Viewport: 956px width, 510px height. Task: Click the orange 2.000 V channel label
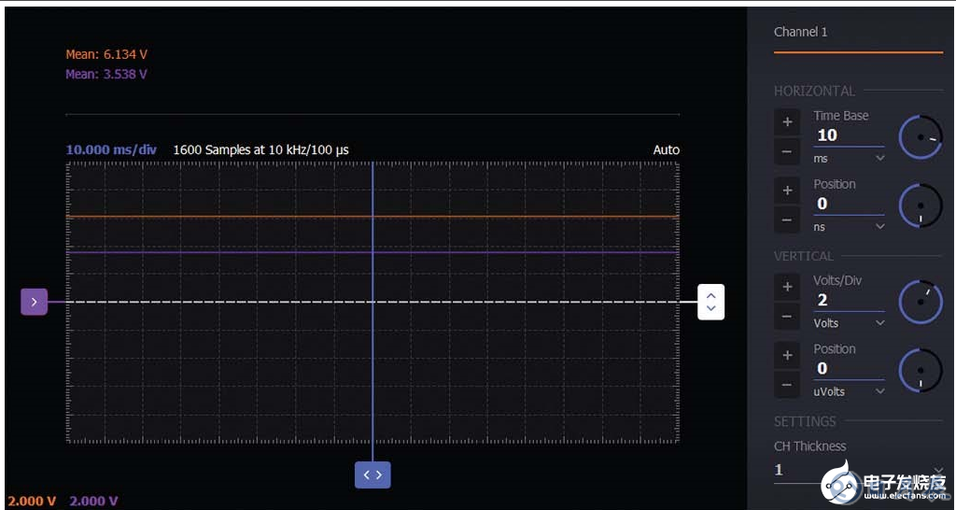(x=32, y=501)
